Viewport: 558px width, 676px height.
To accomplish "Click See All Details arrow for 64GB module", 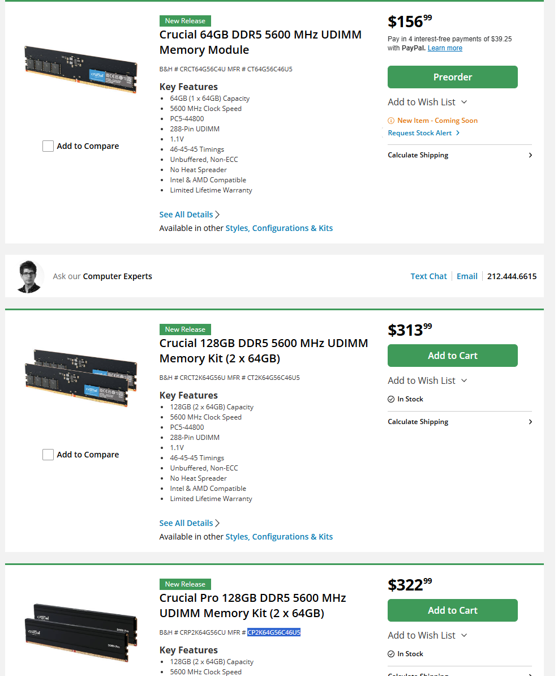I will (x=217, y=215).
